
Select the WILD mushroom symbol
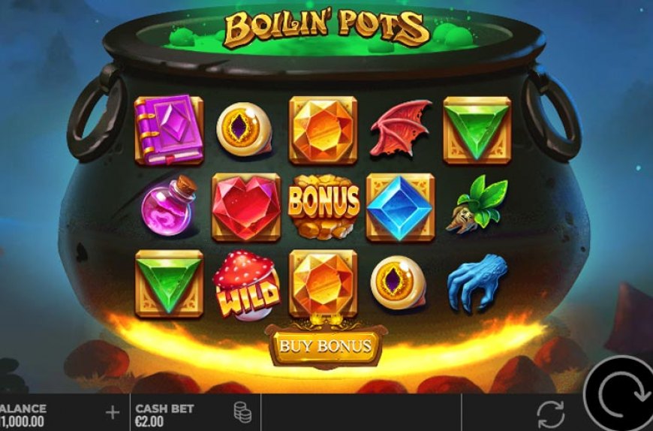246,285
